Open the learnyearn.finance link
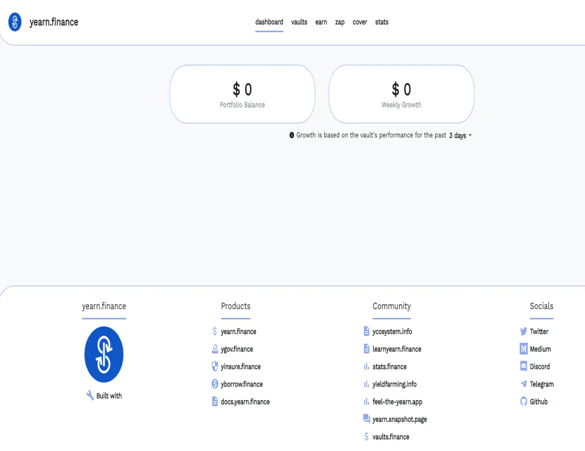585x451 pixels. [x=397, y=349]
